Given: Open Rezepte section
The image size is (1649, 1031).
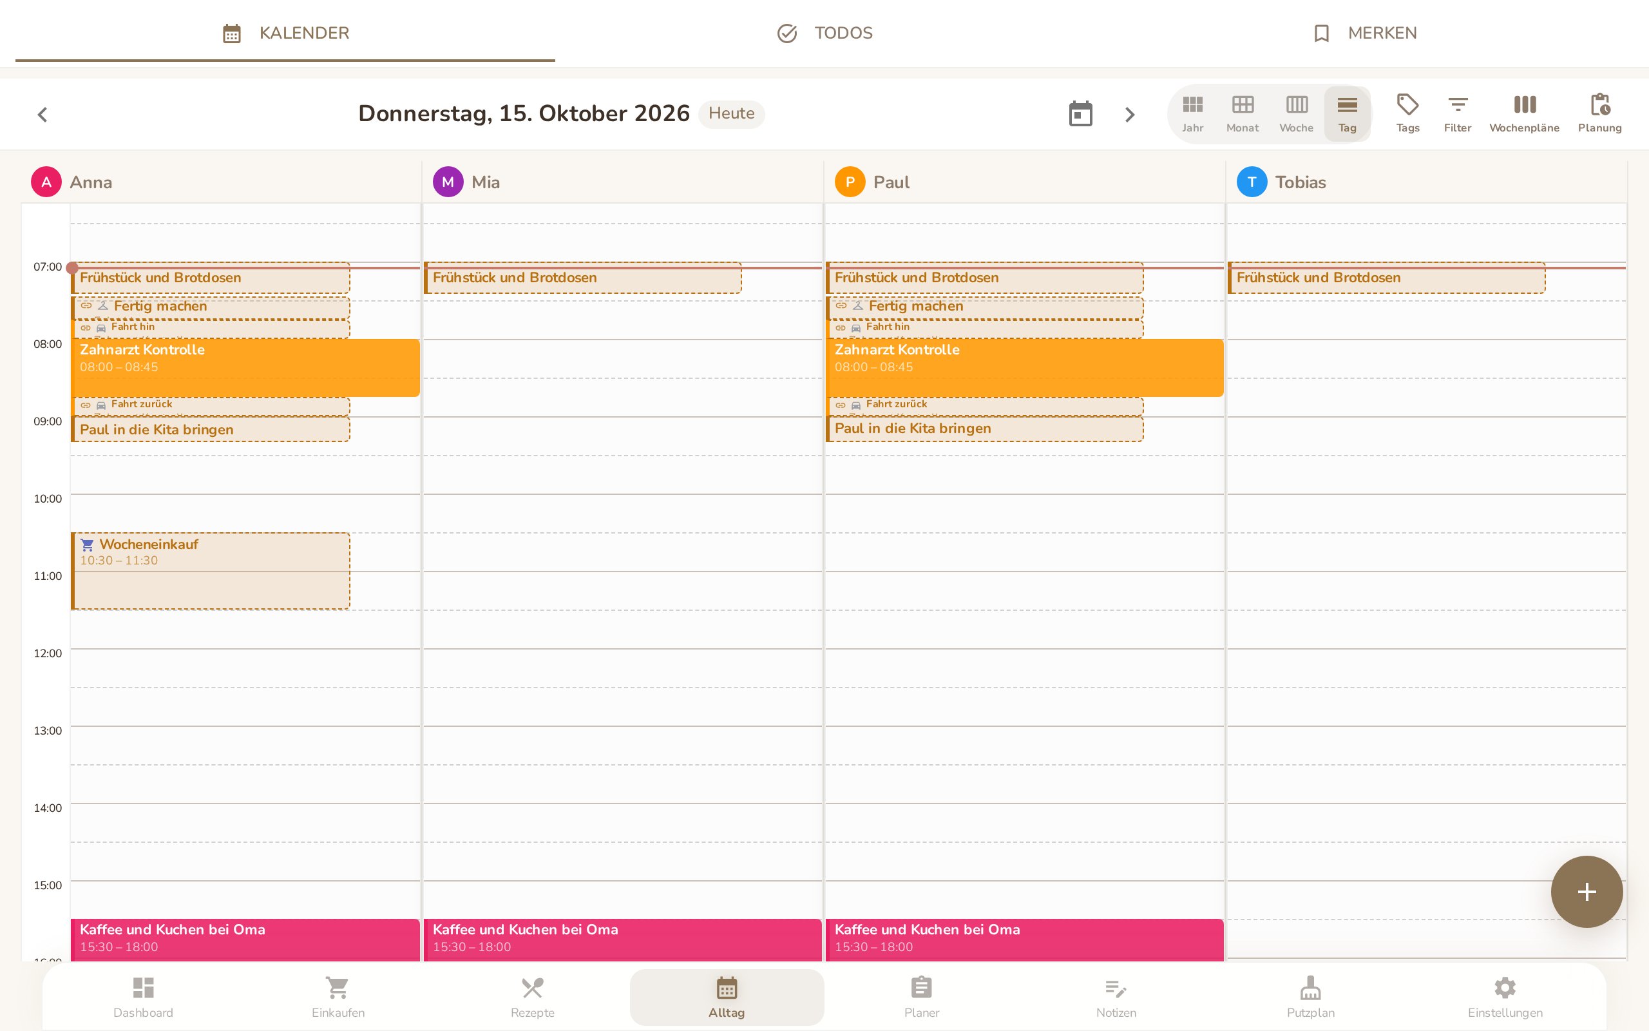Looking at the screenshot, I should click(x=532, y=997).
